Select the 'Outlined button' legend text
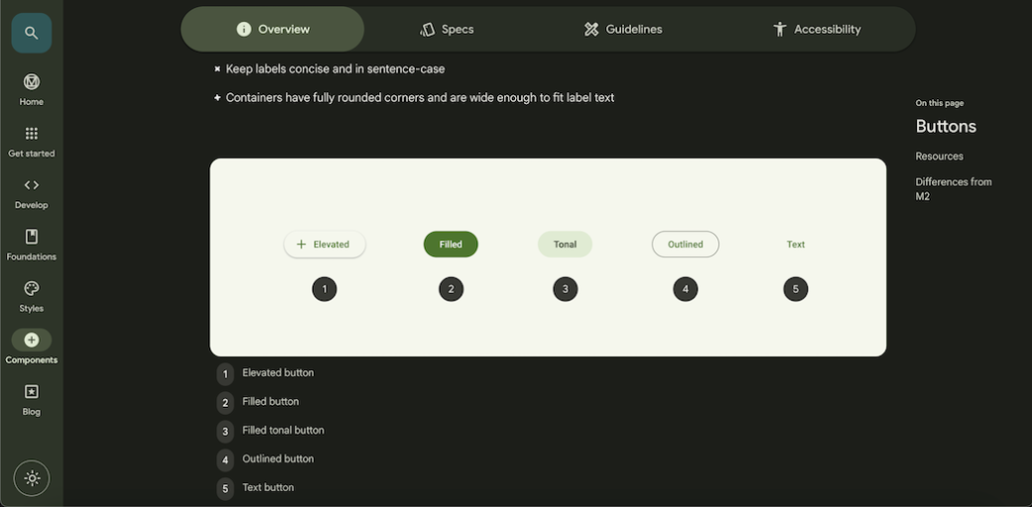 pos(278,459)
